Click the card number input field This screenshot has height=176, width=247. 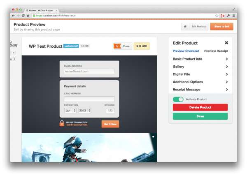pos(89,99)
